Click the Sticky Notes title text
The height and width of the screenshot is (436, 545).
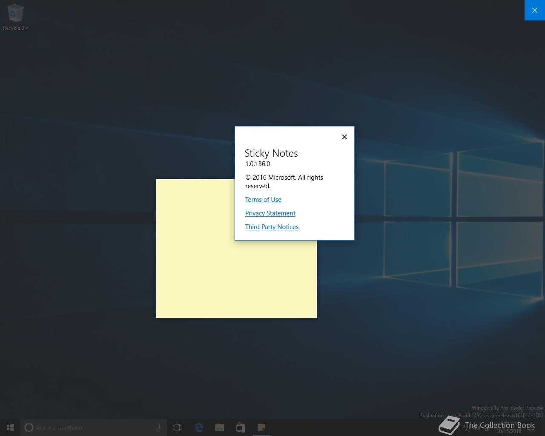click(271, 153)
